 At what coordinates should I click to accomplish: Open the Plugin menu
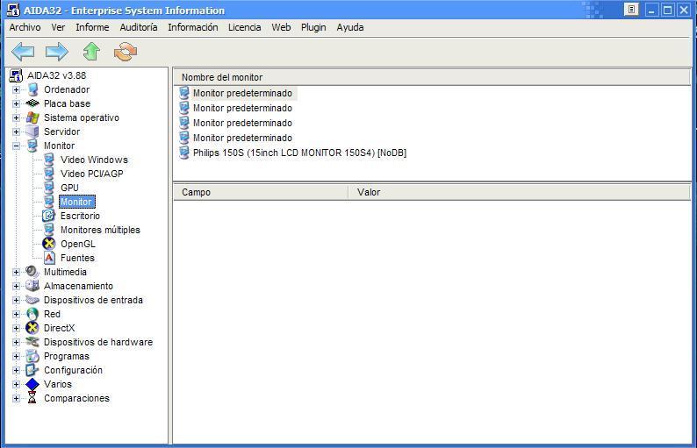[x=313, y=27]
